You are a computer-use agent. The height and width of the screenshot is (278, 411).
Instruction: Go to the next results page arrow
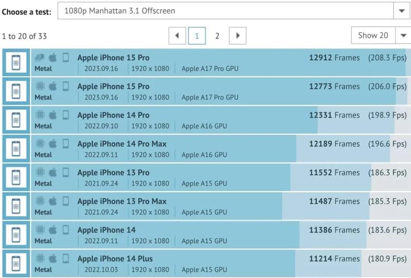coord(237,35)
